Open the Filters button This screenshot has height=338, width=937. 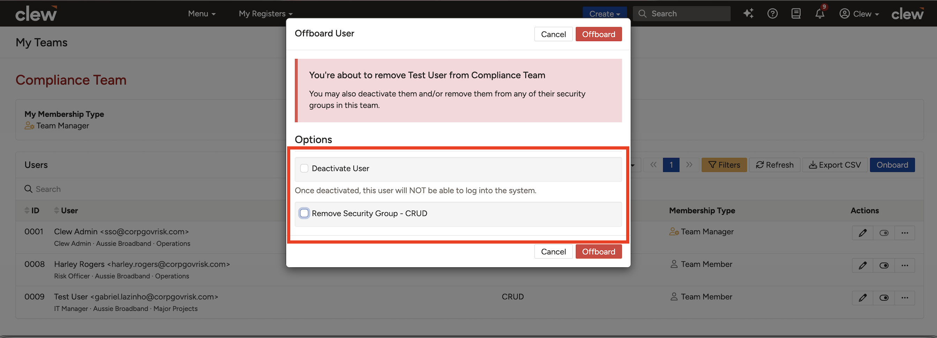(x=724, y=165)
